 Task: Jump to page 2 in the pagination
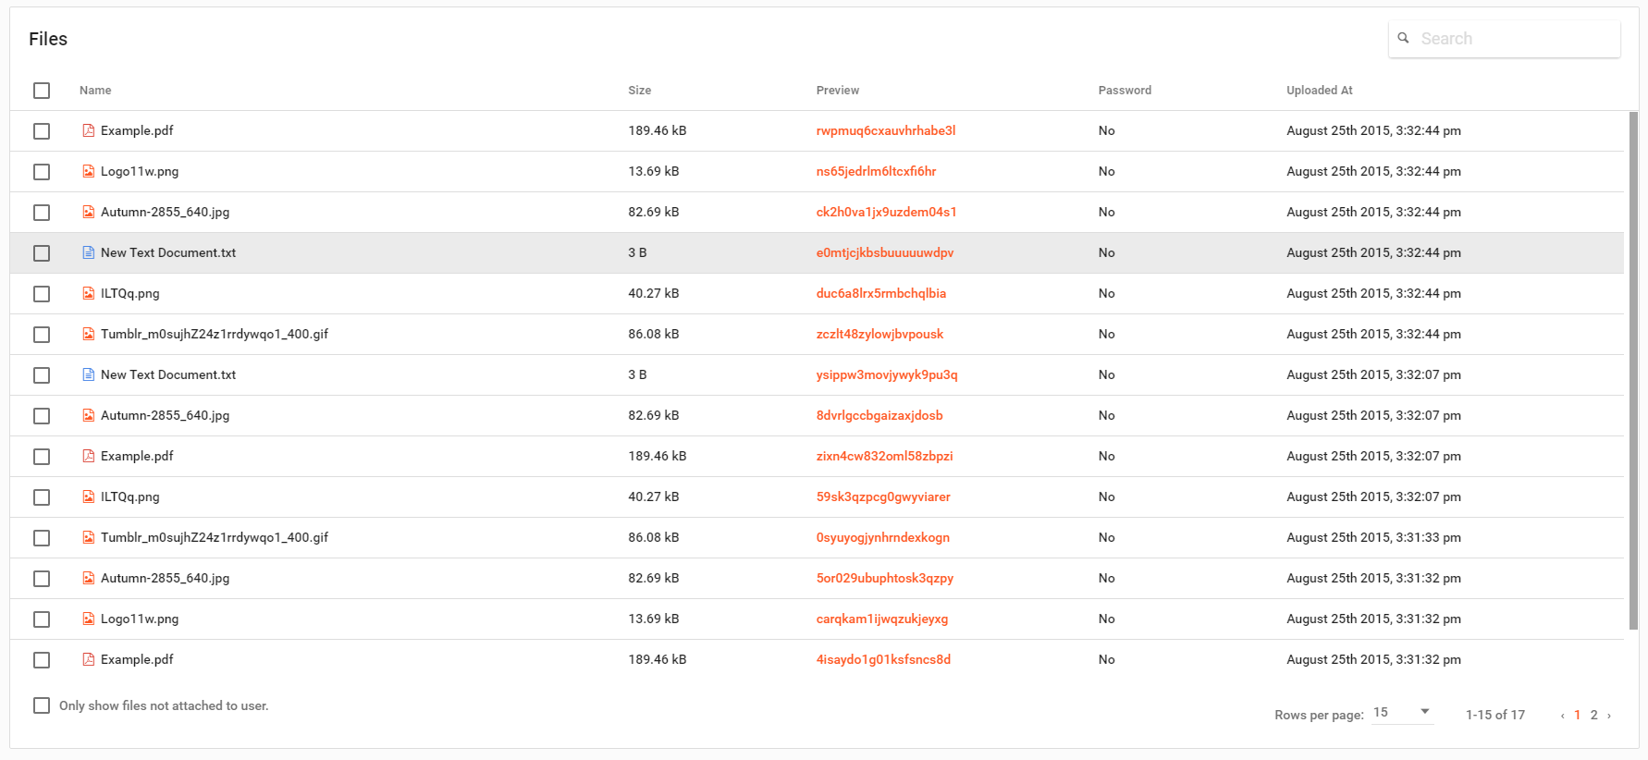[x=1593, y=715]
